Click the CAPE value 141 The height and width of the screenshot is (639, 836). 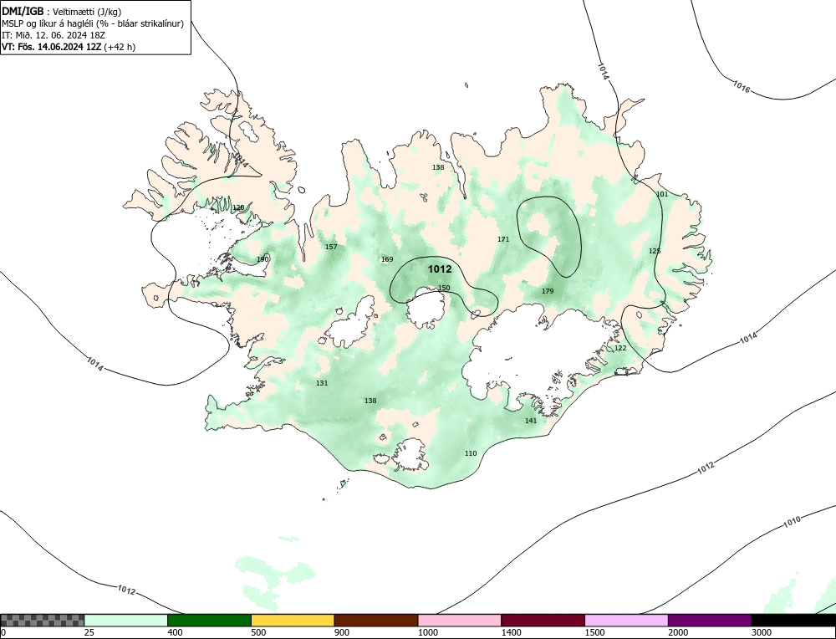pyautogui.click(x=531, y=421)
